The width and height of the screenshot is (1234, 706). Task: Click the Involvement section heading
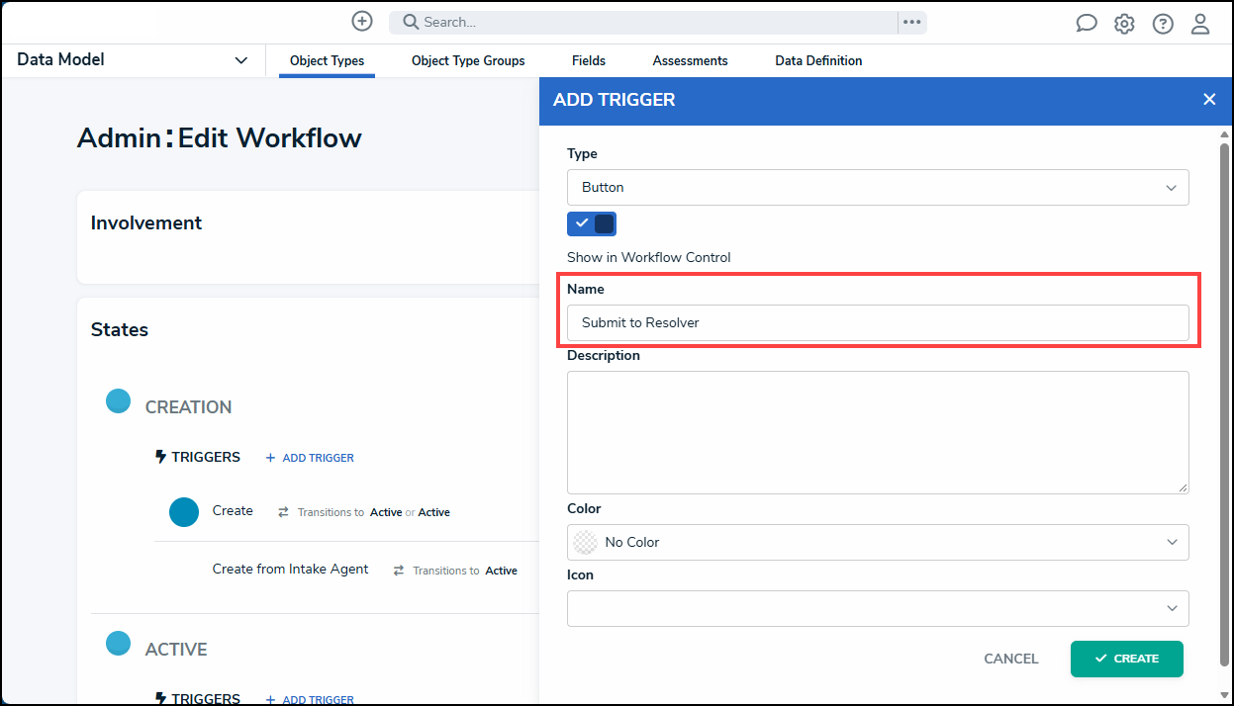(146, 223)
